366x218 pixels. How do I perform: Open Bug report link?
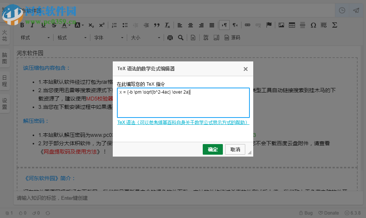306,213
